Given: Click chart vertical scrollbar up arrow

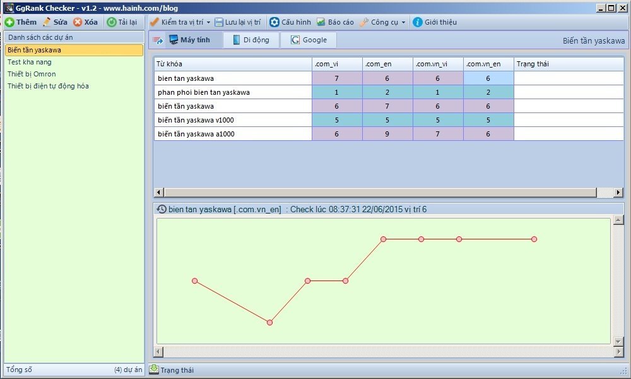Looking at the screenshot, I should (x=618, y=220).
